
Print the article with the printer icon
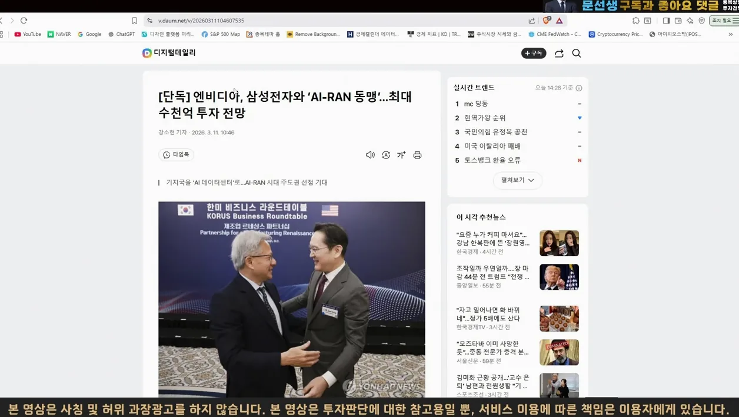(417, 155)
